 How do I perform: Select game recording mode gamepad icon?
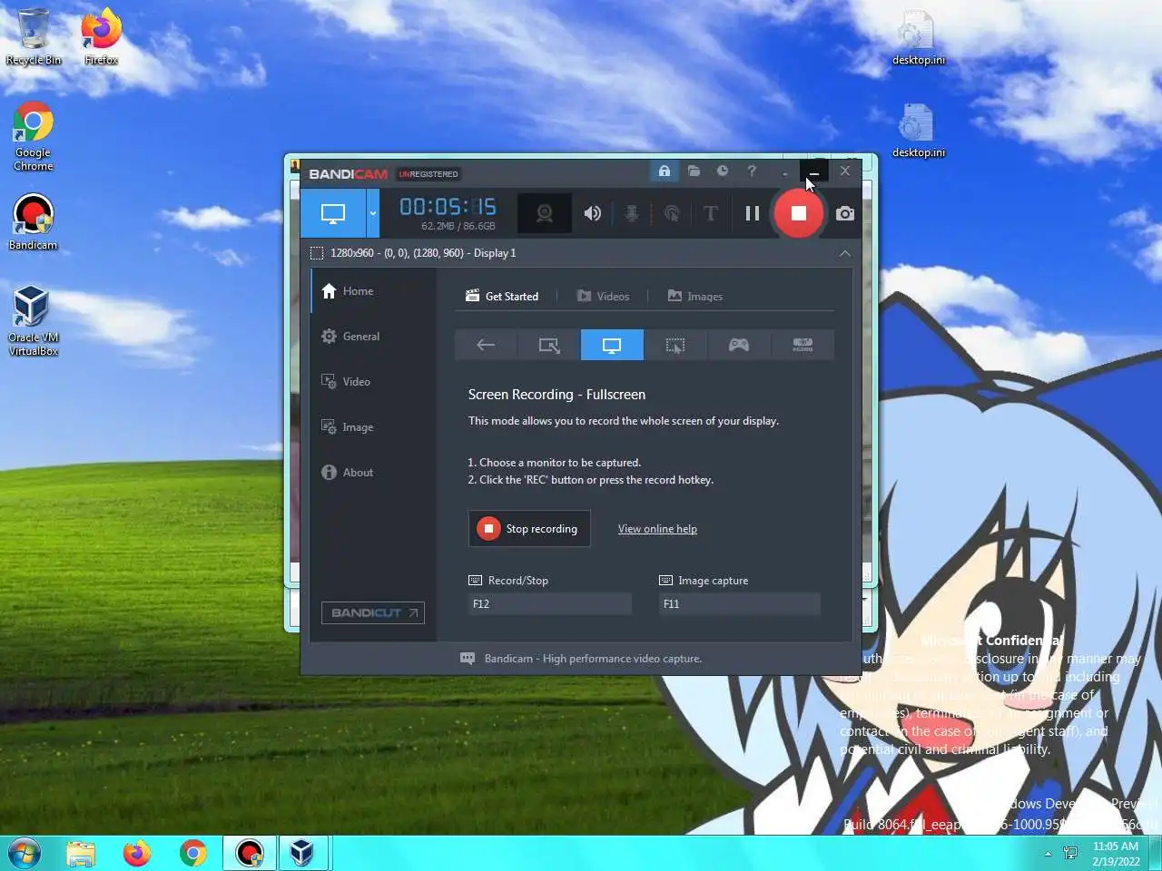coord(739,345)
